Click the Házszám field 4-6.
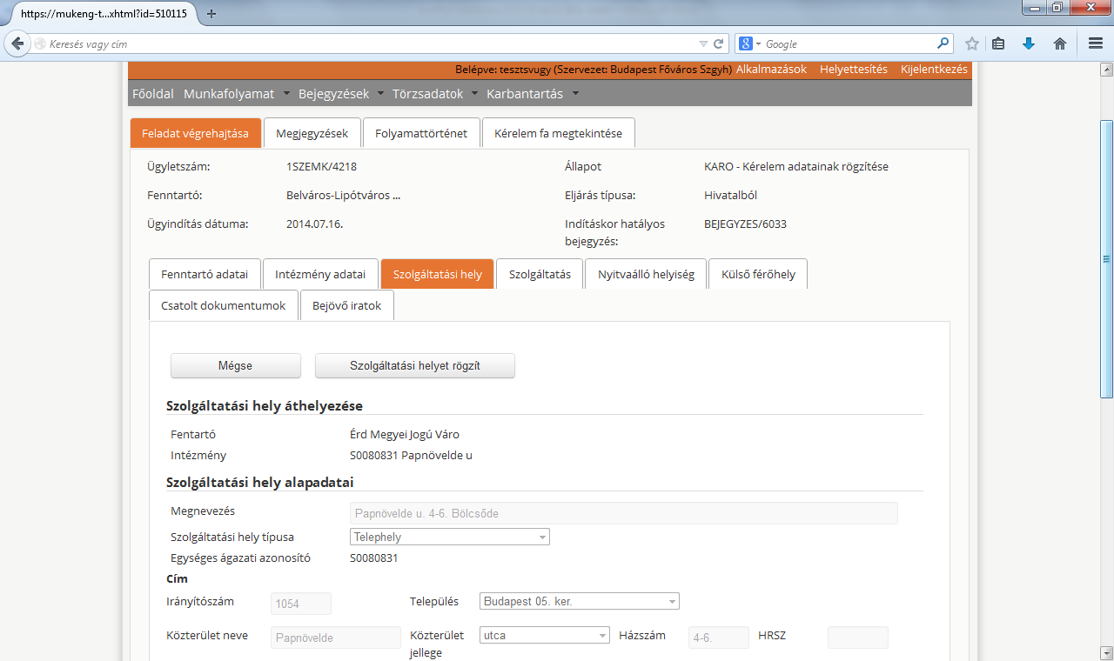The image size is (1114, 661). tap(719, 638)
